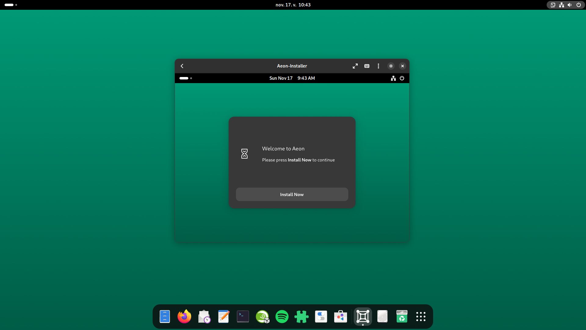Go back using the arrow in Aeon-Installer header

click(x=182, y=66)
